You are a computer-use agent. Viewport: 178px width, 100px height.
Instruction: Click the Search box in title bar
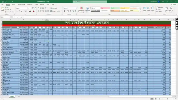90,2
